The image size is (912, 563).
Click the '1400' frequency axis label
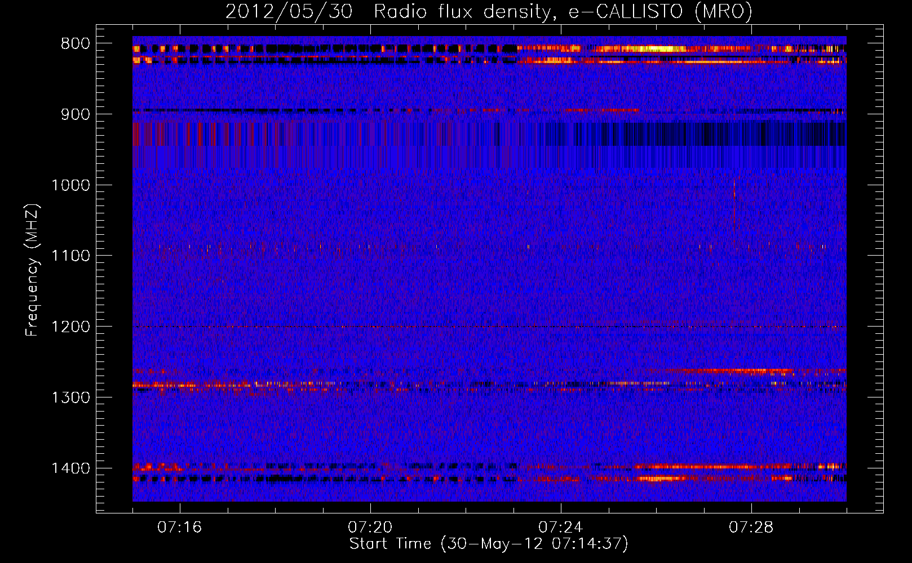coord(70,468)
